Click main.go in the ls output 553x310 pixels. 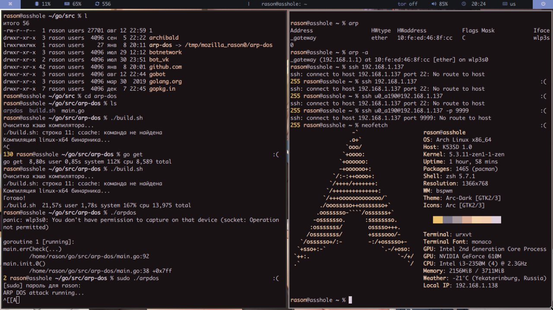(73, 111)
